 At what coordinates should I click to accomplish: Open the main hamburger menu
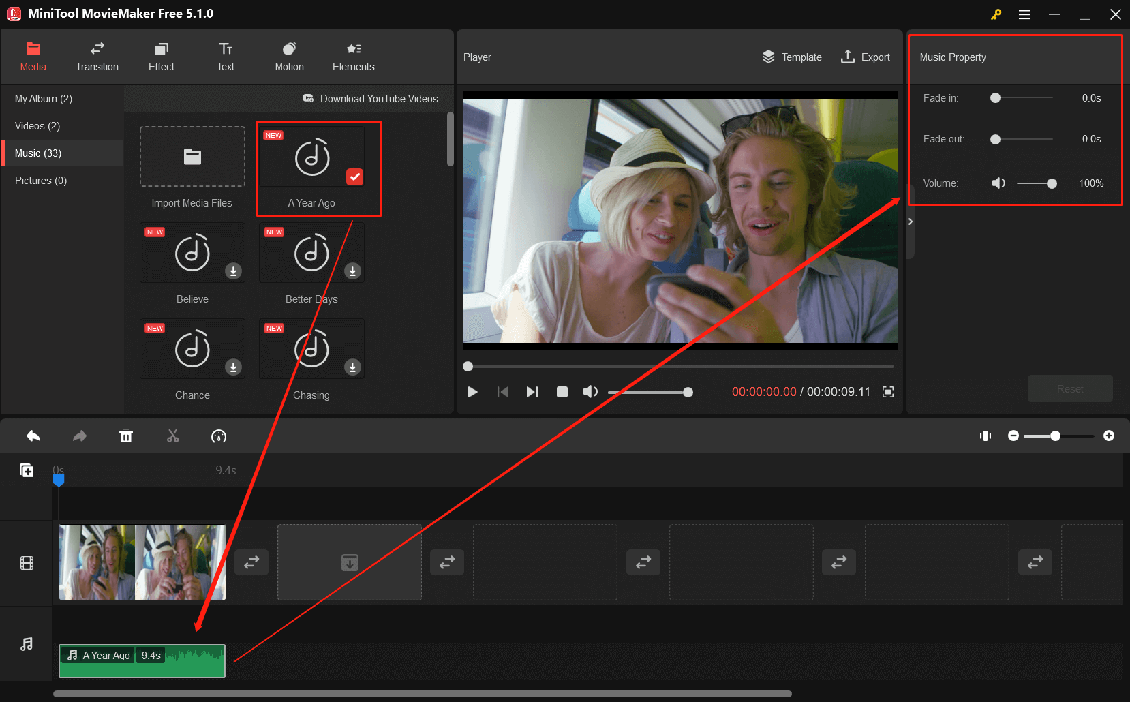1024,14
